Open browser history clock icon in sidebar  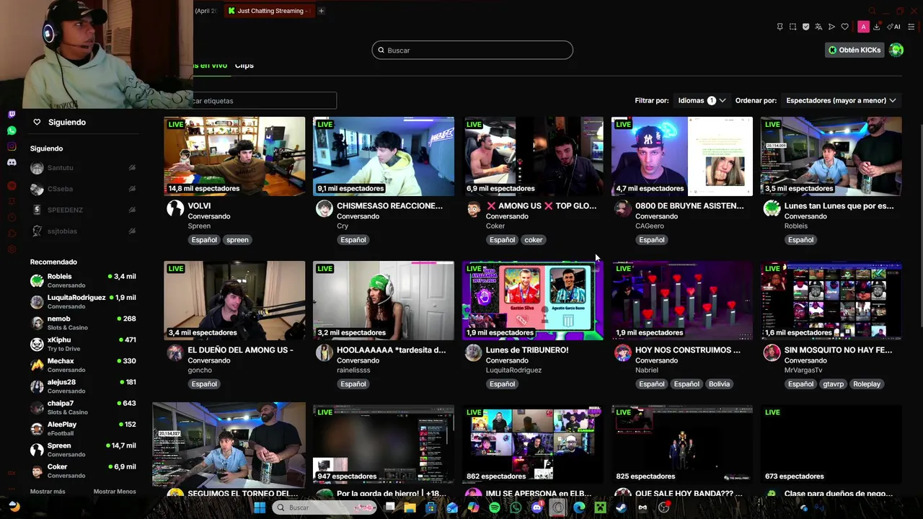[x=12, y=218]
